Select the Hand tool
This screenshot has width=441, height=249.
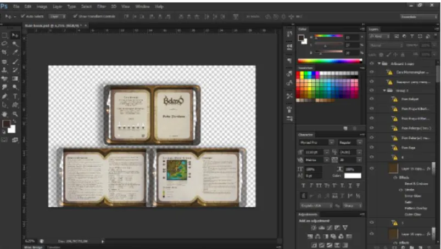[x=4, y=114]
